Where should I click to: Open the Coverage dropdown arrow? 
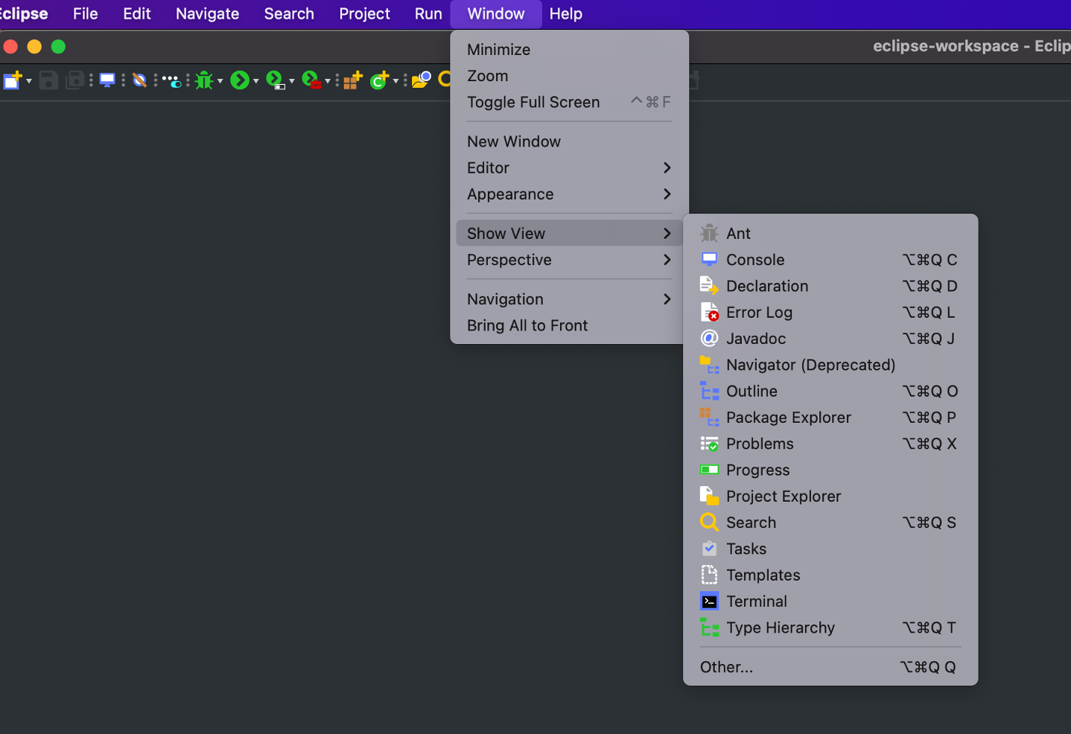292,80
